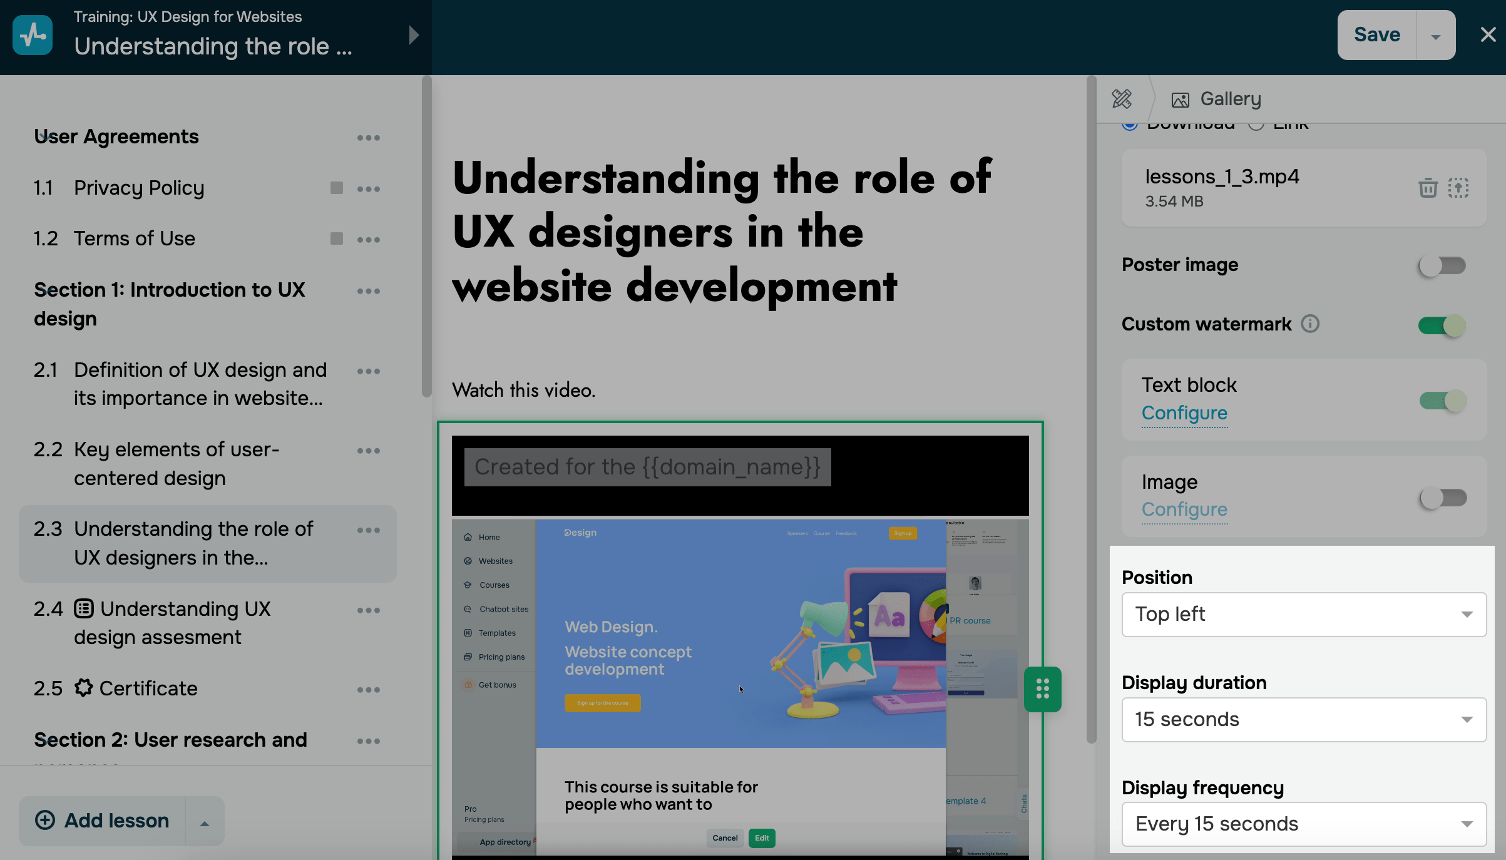The height and width of the screenshot is (860, 1506).
Task: Click the replace file upload icon
Action: click(x=1458, y=188)
